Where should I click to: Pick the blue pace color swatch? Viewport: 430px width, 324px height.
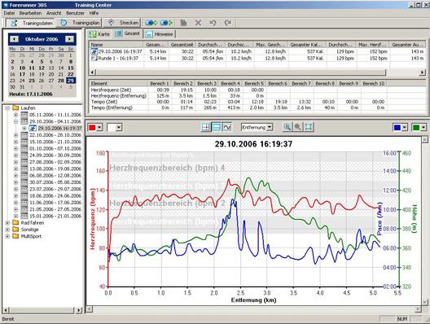tap(397, 127)
